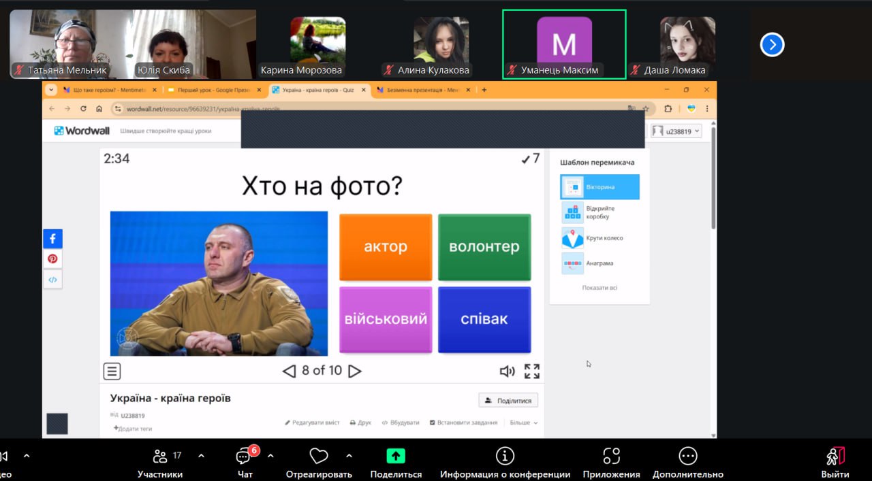Select Уманець Максим video tile
The width and height of the screenshot is (872, 481).
564,44
